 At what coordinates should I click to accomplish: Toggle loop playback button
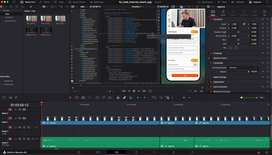point(150,91)
